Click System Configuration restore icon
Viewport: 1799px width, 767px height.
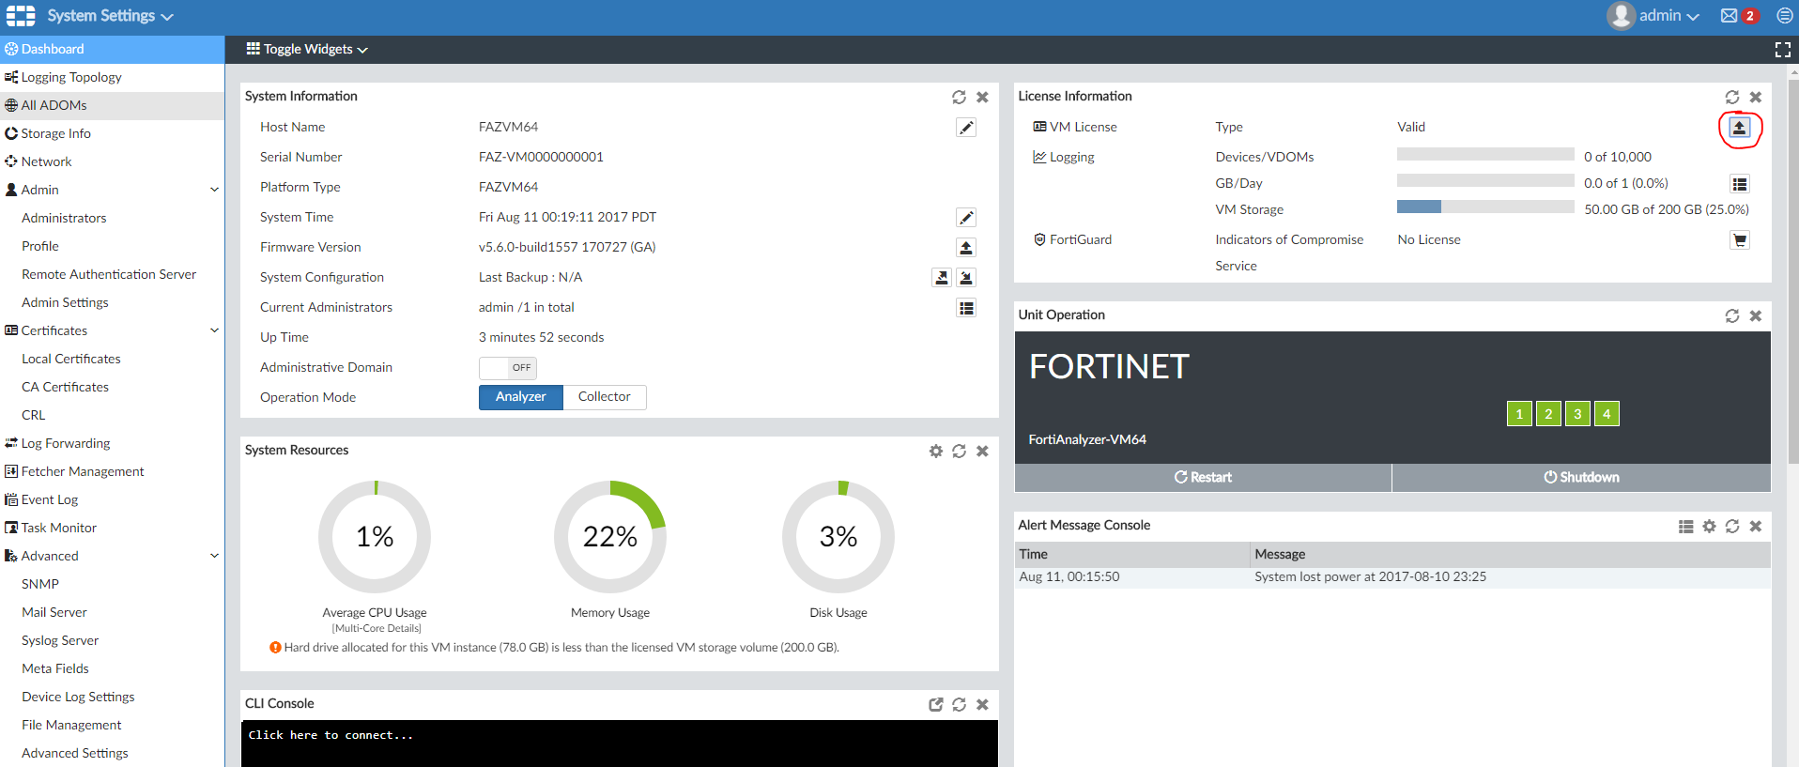[x=966, y=278]
